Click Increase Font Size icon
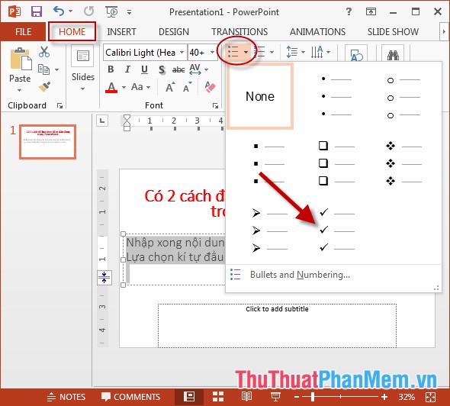 (171, 87)
